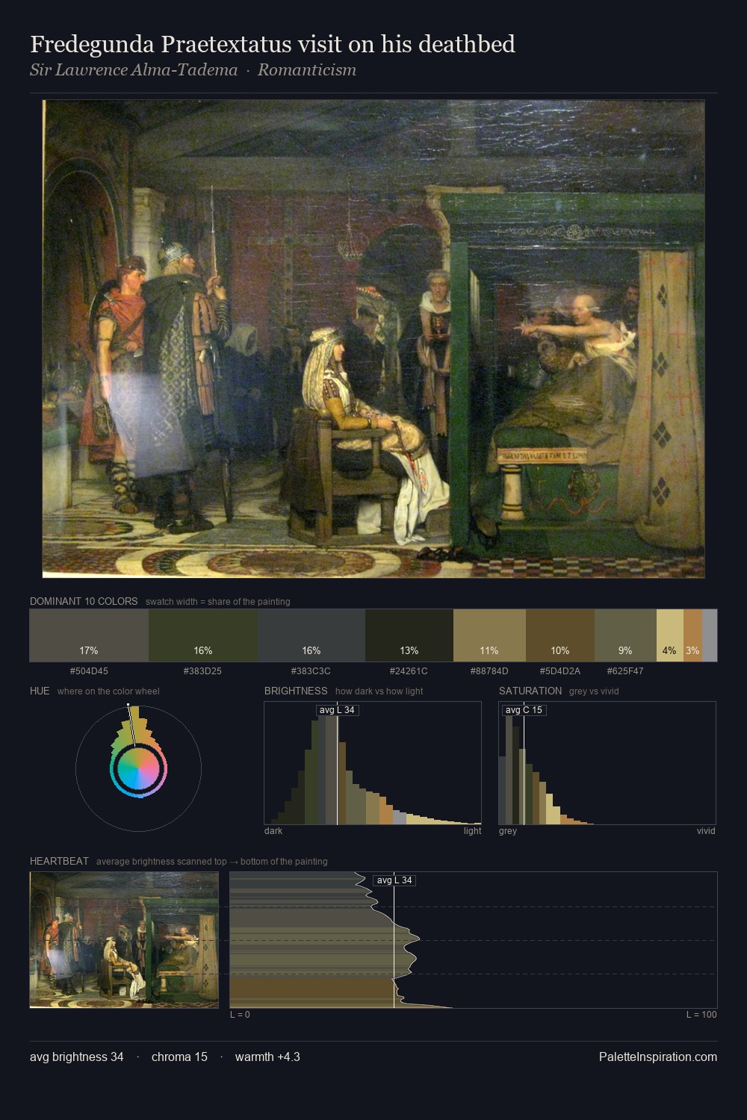Click the heartbeat avg L 34 label
The height and width of the screenshot is (1120, 747).
[x=394, y=880]
